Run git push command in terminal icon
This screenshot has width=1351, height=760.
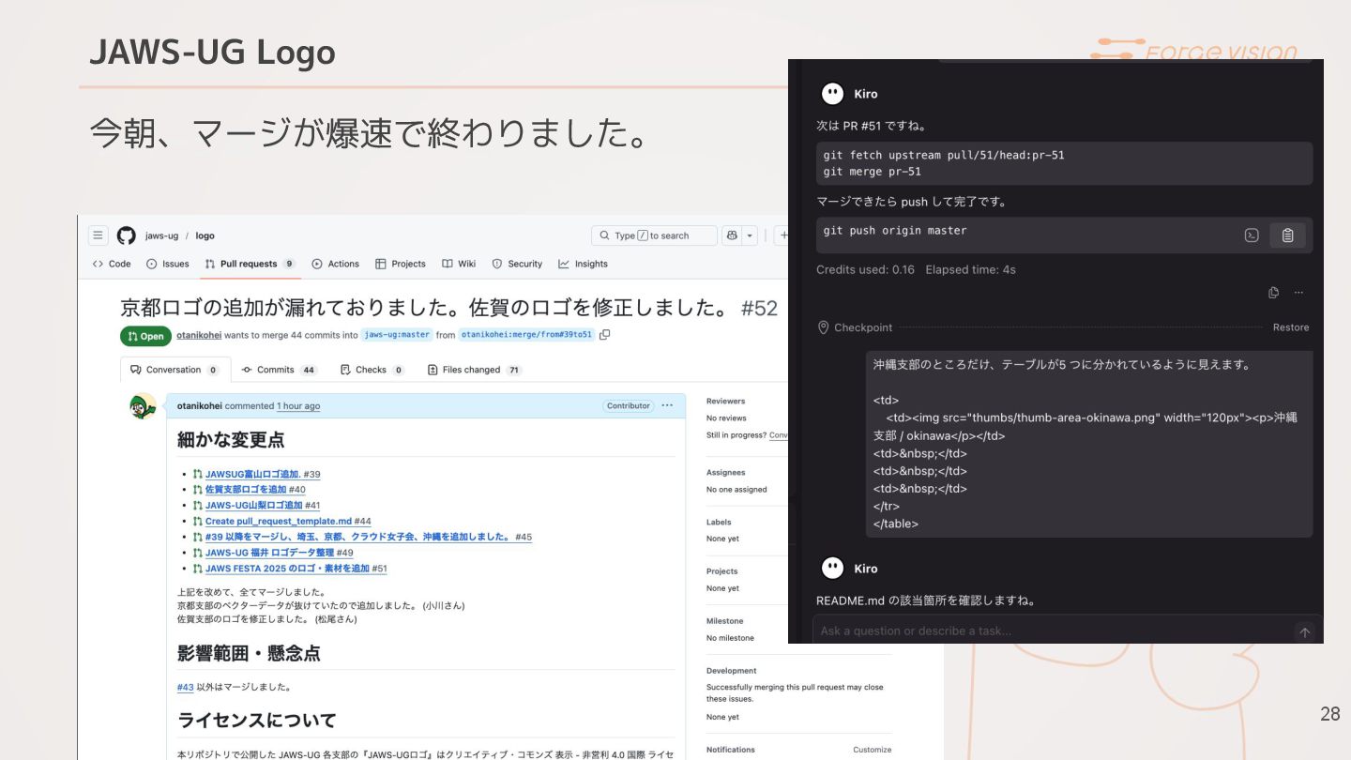(x=1251, y=236)
